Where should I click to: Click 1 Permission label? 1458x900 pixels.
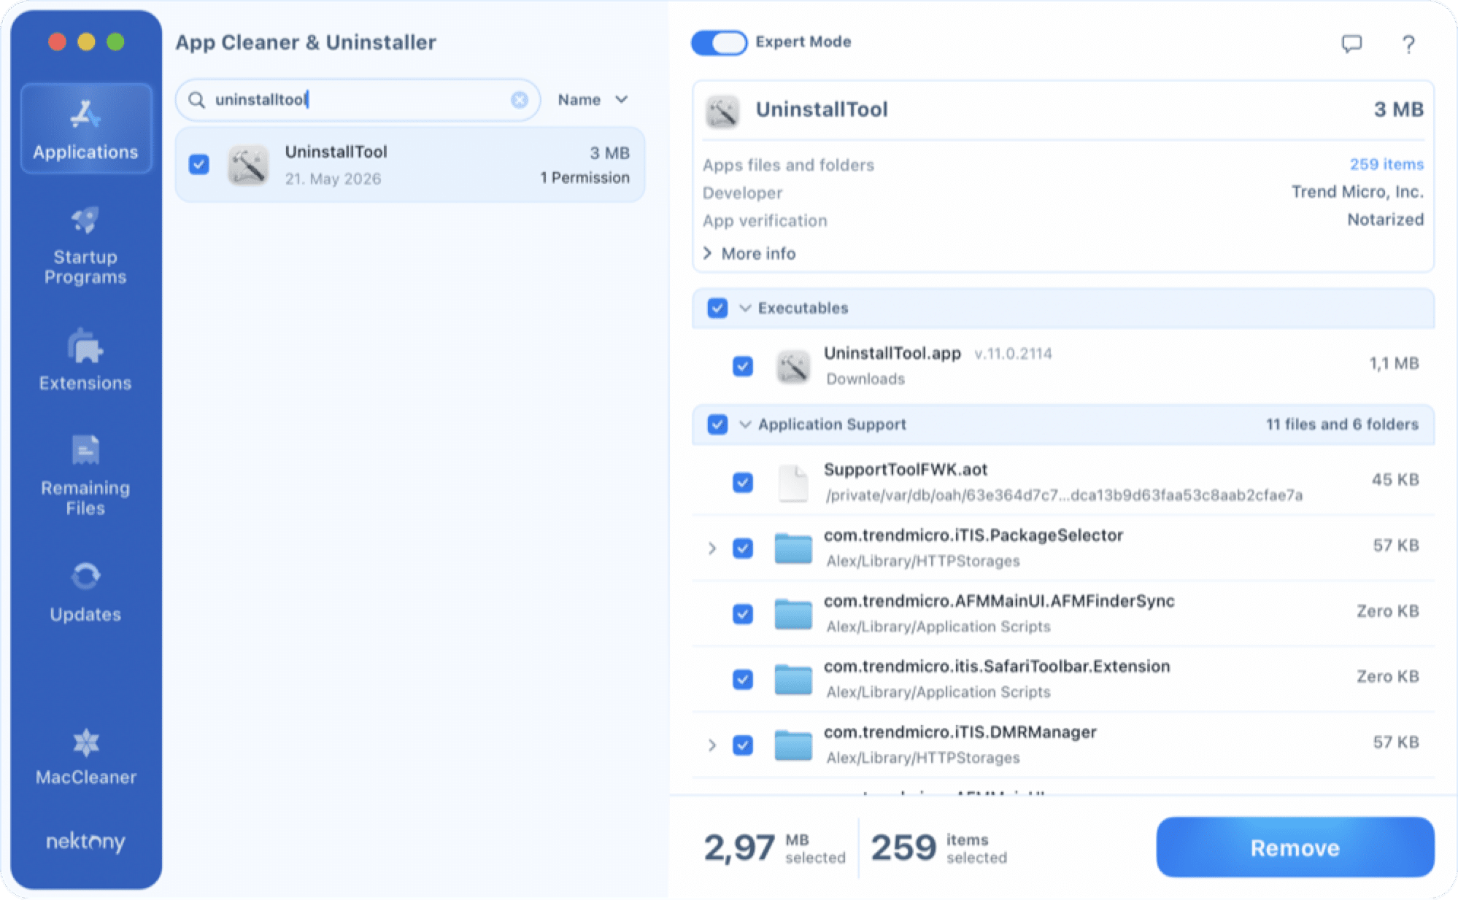pyautogui.click(x=585, y=178)
